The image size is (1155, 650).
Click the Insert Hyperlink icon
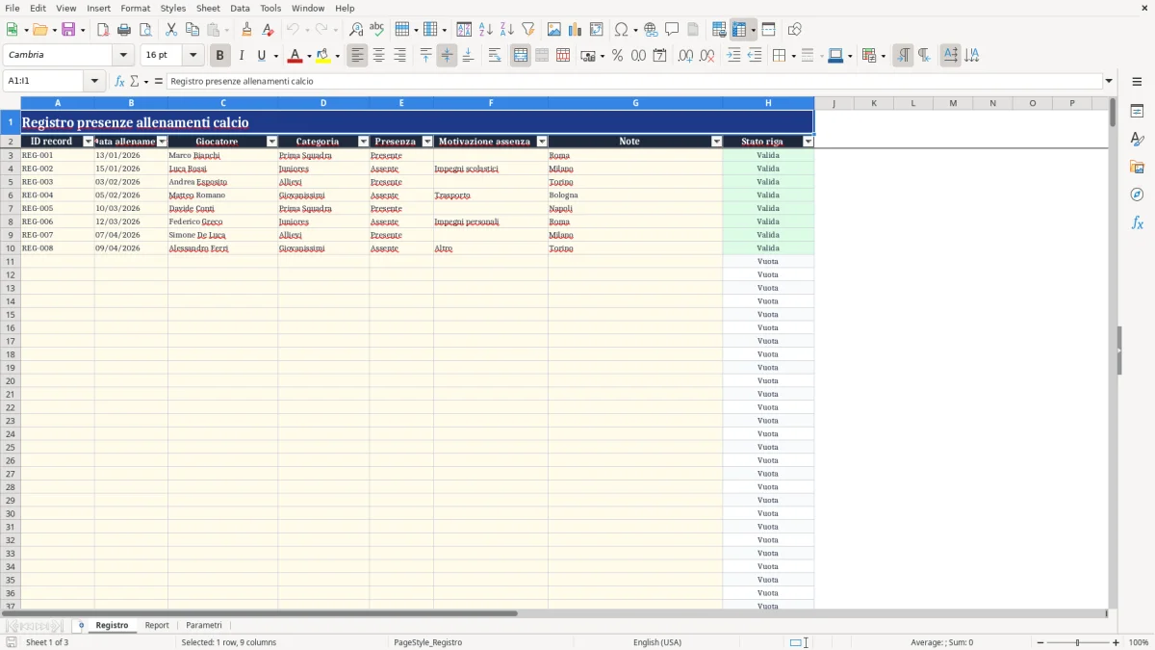pyautogui.click(x=651, y=30)
